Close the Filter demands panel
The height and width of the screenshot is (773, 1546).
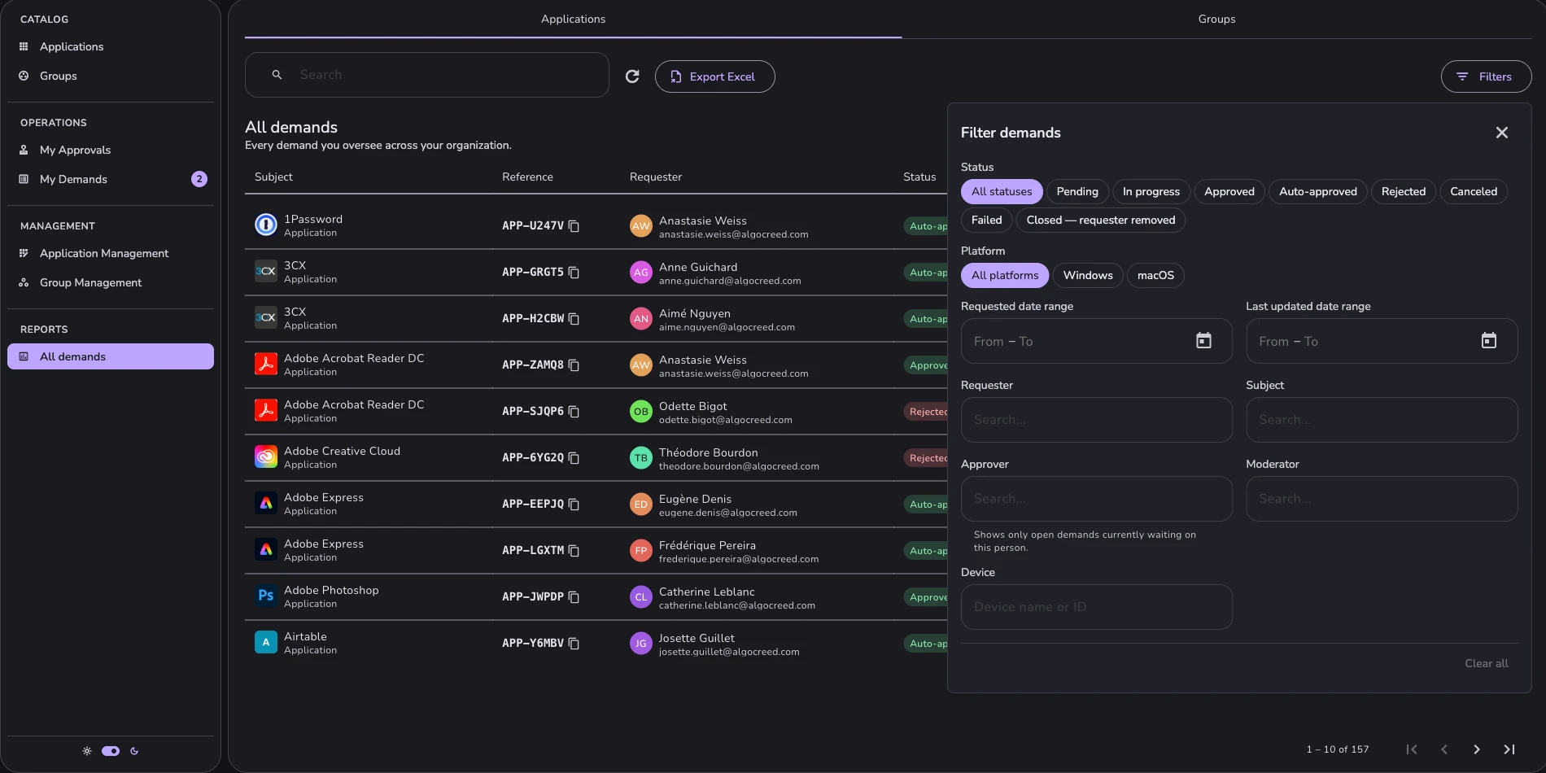click(x=1502, y=133)
